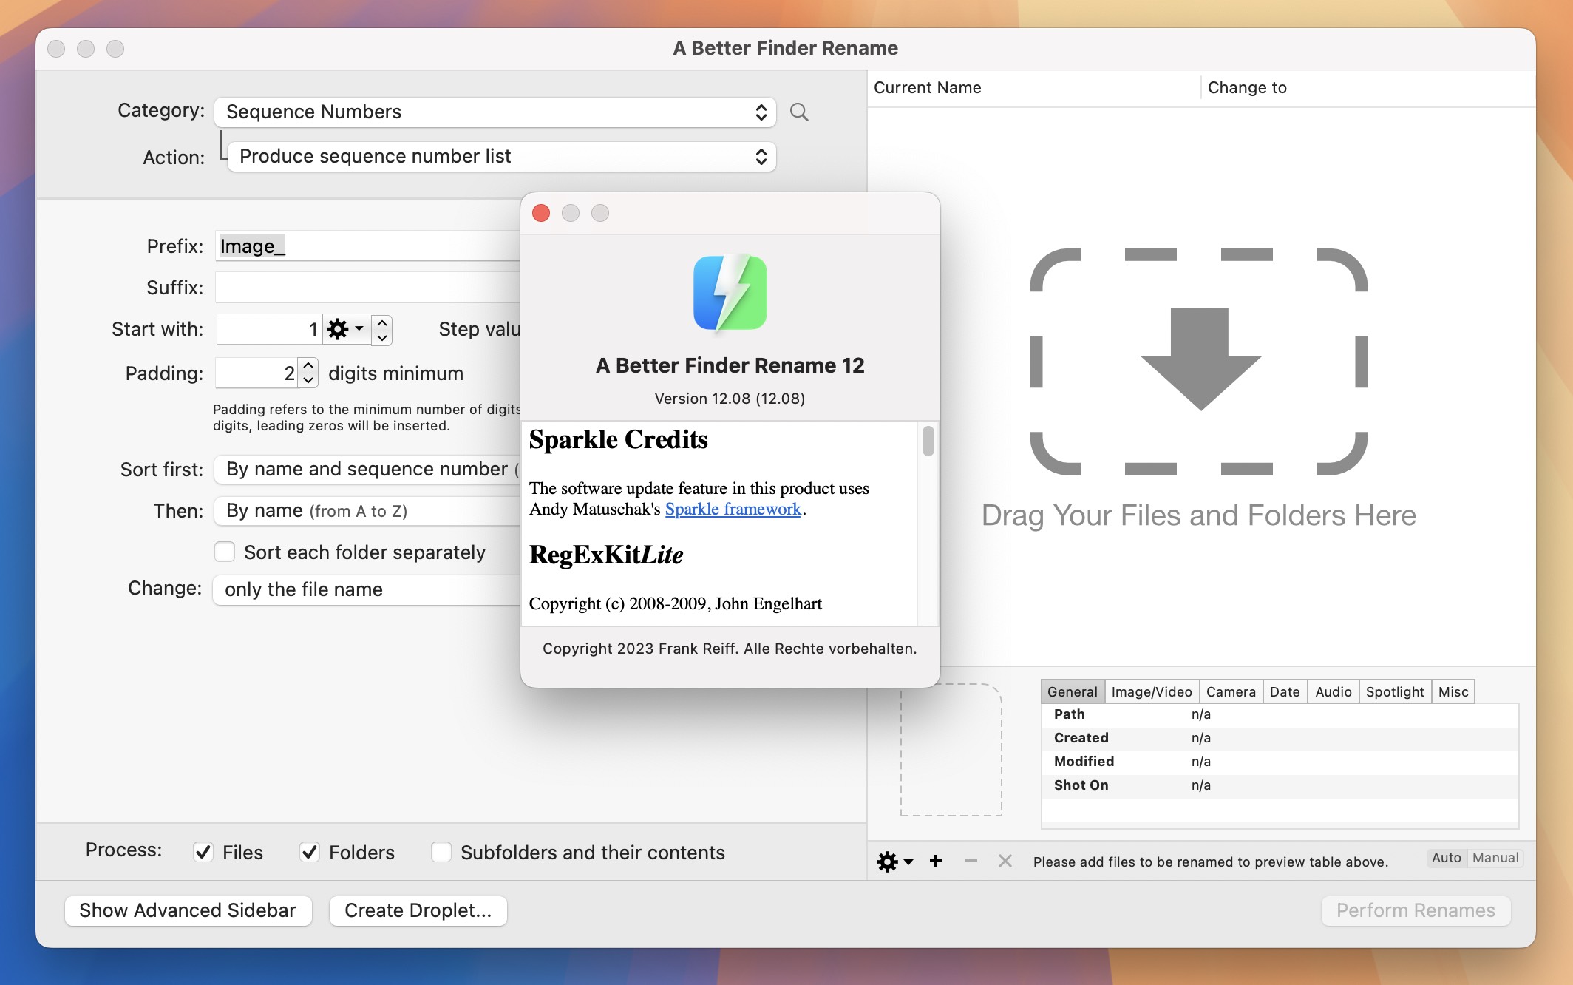Click the minus icon to remove a file
Image resolution: width=1573 pixels, height=985 pixels.
pos(971,861)
